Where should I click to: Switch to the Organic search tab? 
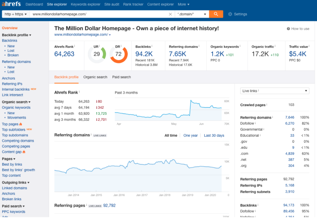95,77
